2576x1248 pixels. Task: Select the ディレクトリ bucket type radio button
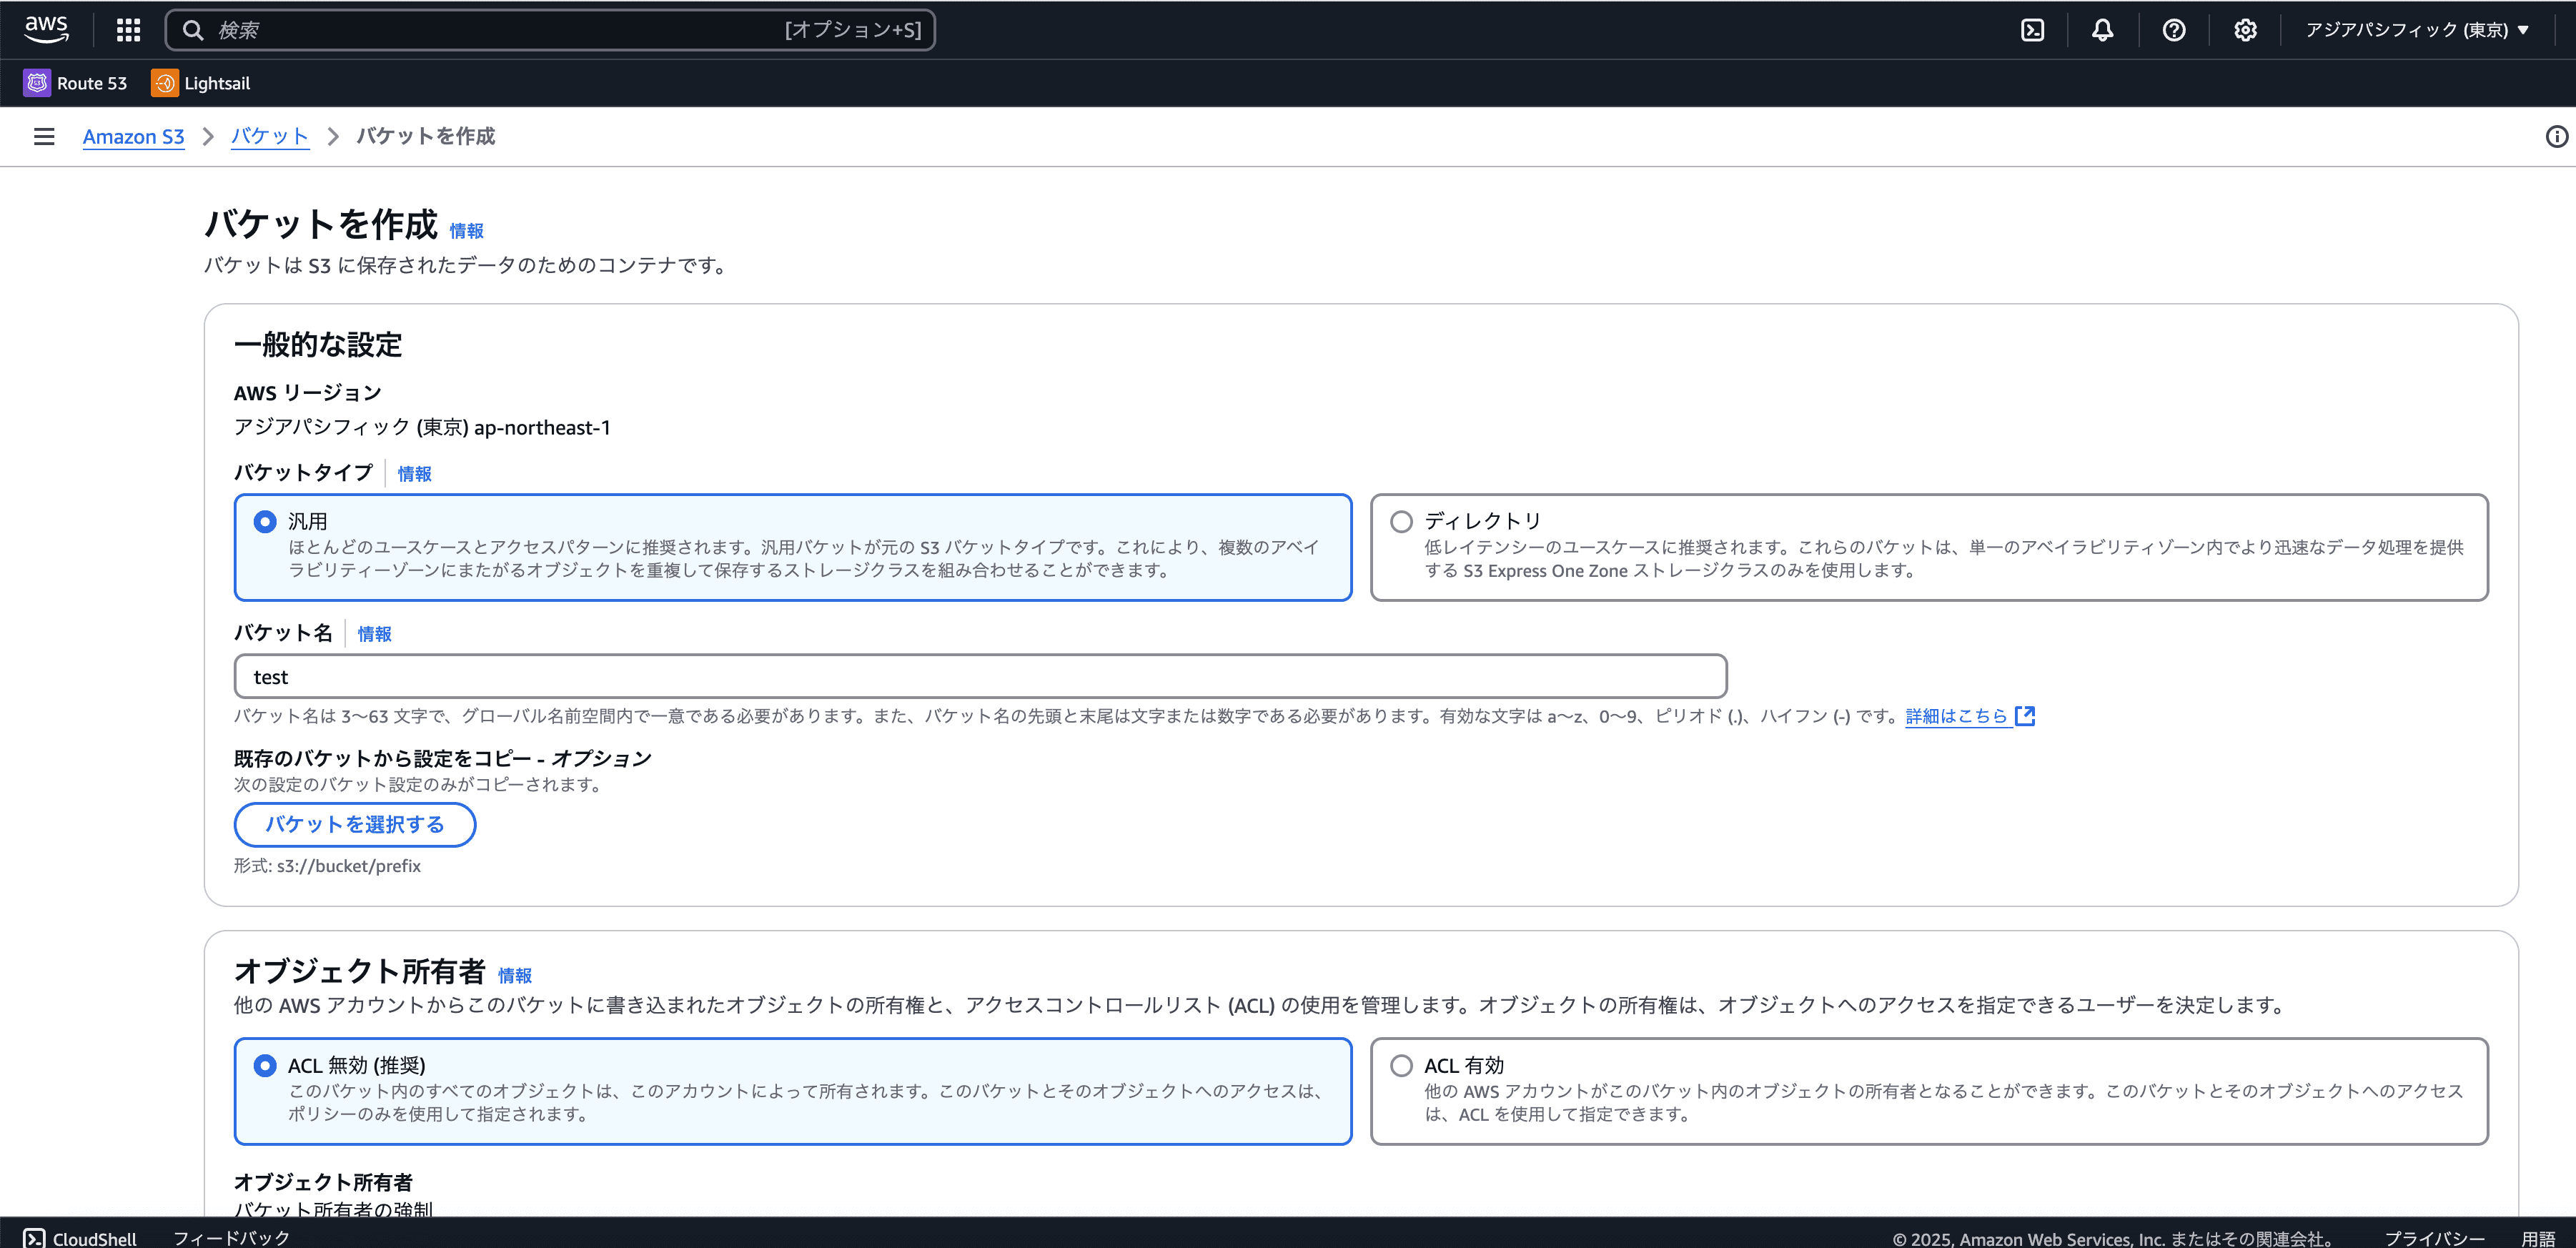[1401, 521]
